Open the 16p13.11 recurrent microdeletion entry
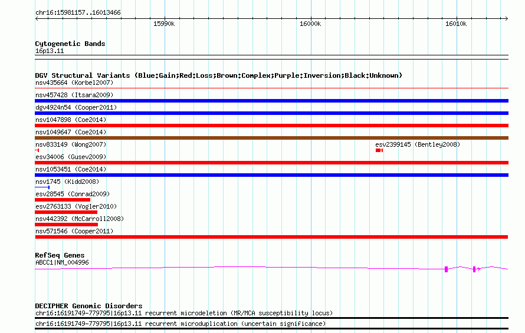Image resolution: width=525 pixels, height=333 pixels. pos(184,313)
